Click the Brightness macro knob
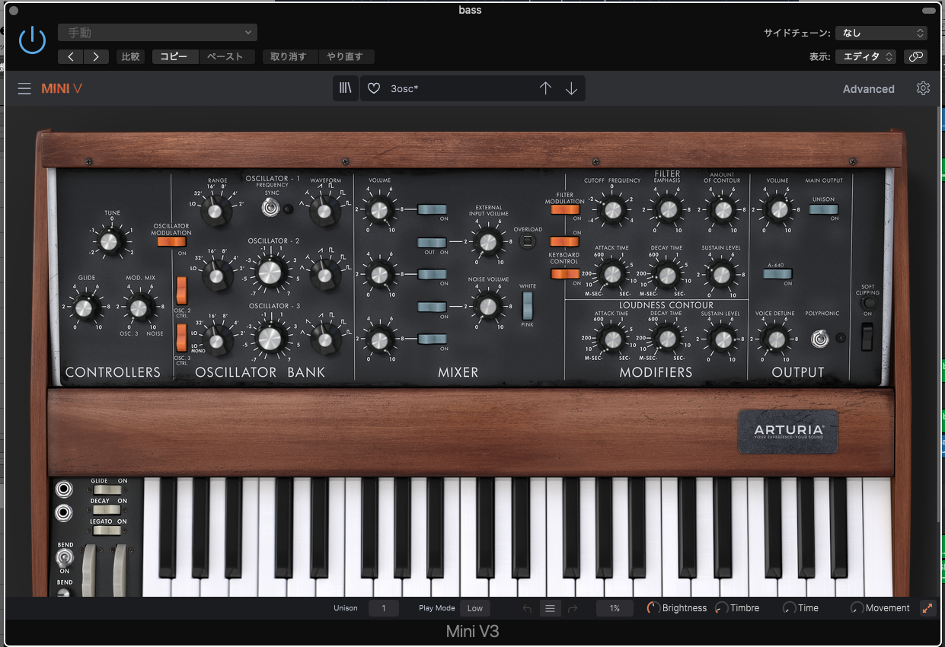The image size is (945, 647). (x=653, y=608)
